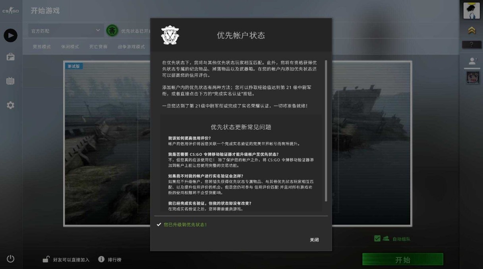This screenshot has width=483, height=269.
Task: Click the green 开始 button
Action: (x=403, y=259)
